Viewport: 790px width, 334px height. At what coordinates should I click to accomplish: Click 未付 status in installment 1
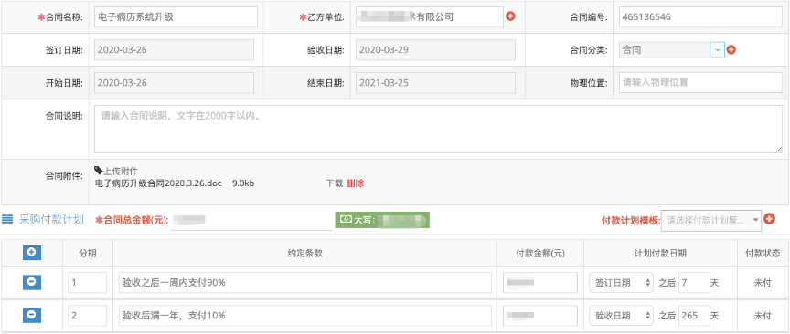coord(763,283)
